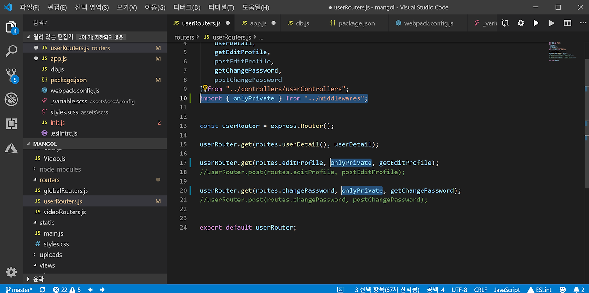The width and height of the screenshot is (589, 293).
Task: Expand the 윤곽 outline section
Action: pos(38,279)
